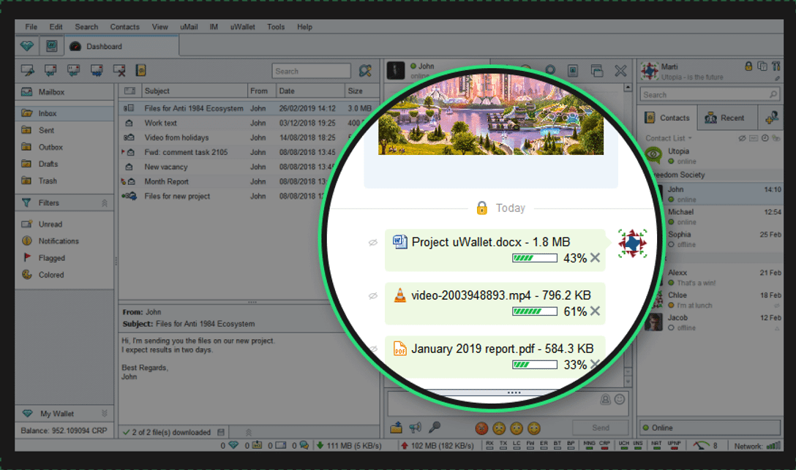Click the VLC cone icon of video-2003948893.mp4
796x470 pixels.
[400, 295]
